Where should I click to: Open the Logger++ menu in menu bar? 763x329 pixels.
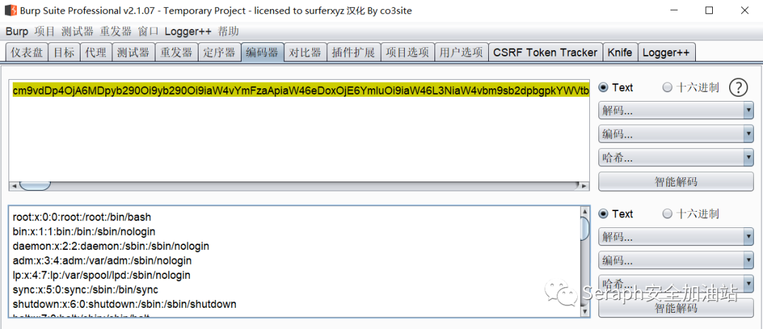(188, 32)
